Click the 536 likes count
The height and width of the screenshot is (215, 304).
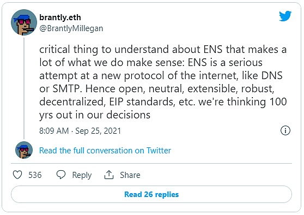pyautogui.click(x=35, y=175)
